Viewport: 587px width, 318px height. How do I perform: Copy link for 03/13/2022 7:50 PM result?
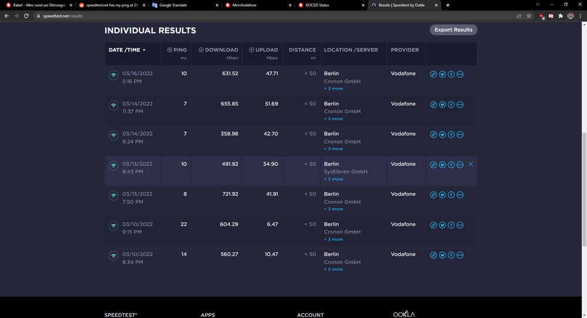(433, 195)
